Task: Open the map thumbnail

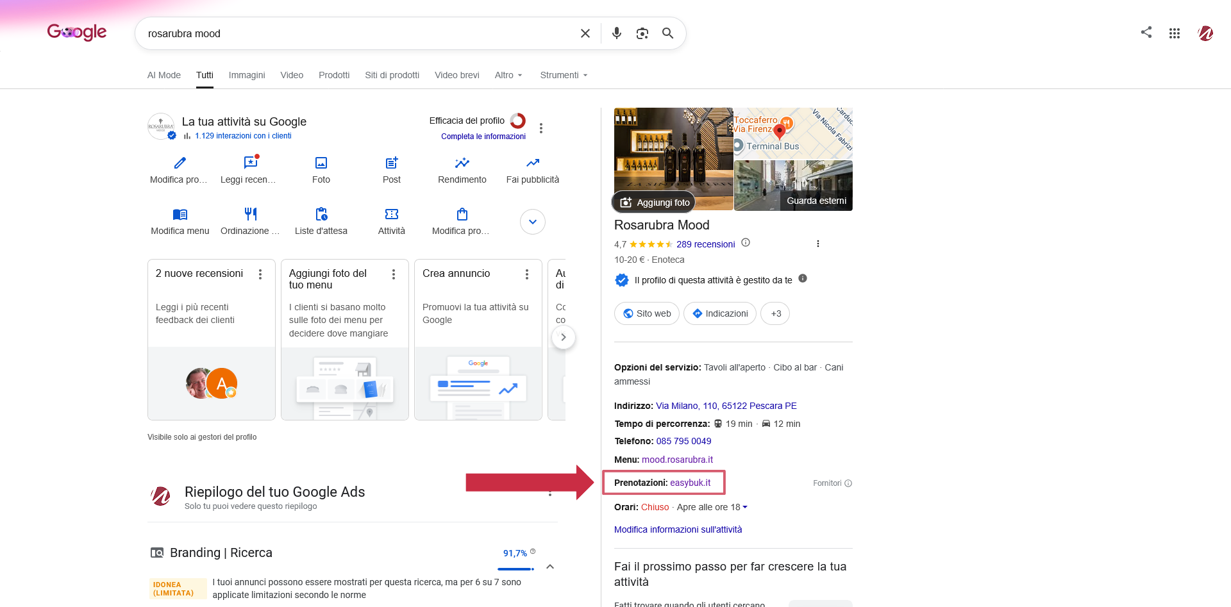Action: tap(793, 133)
